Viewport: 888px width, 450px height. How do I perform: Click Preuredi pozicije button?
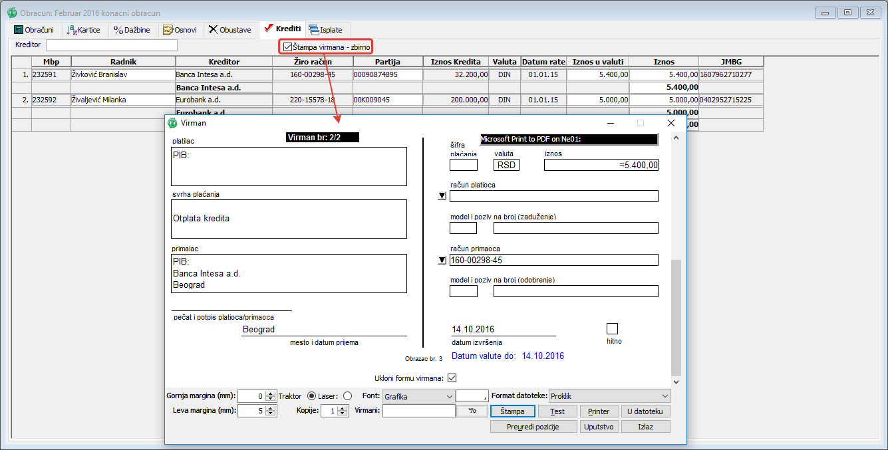coord(533,426)
